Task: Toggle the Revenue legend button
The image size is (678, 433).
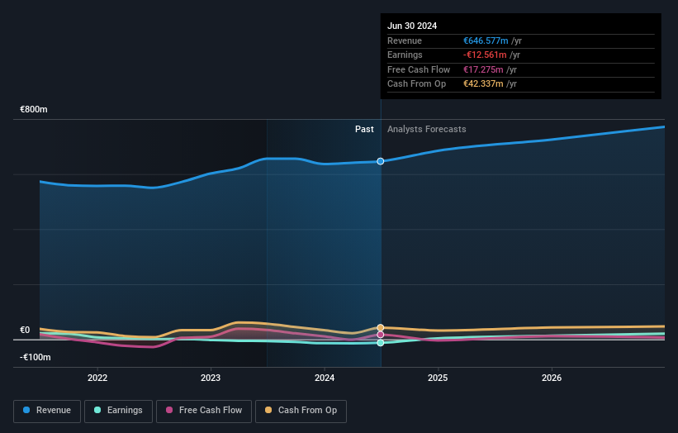Action: (47, 411)
